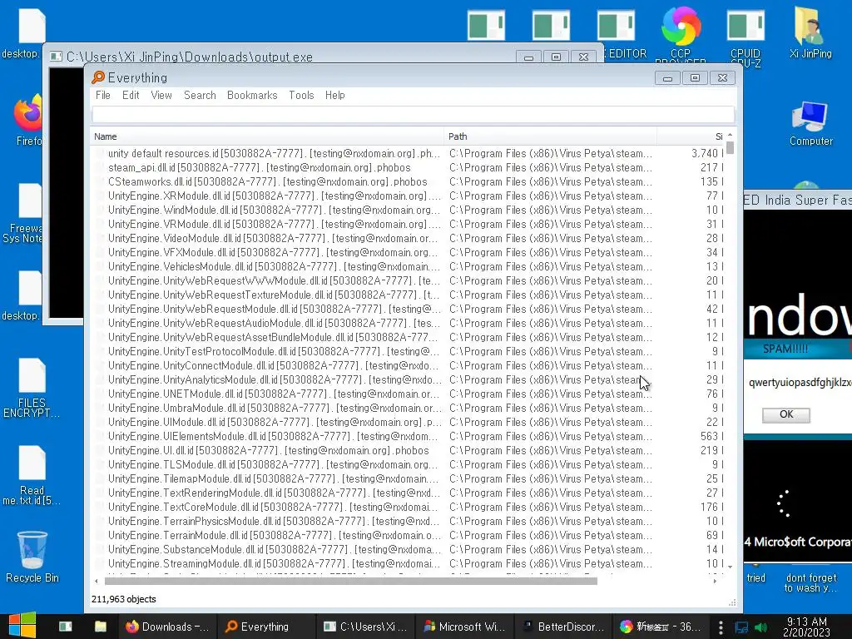The width and height of the screenshot is (852, 639).
Task: Click the taskbar clock showing 9:13 AM
Action: (x=806, y=627)
